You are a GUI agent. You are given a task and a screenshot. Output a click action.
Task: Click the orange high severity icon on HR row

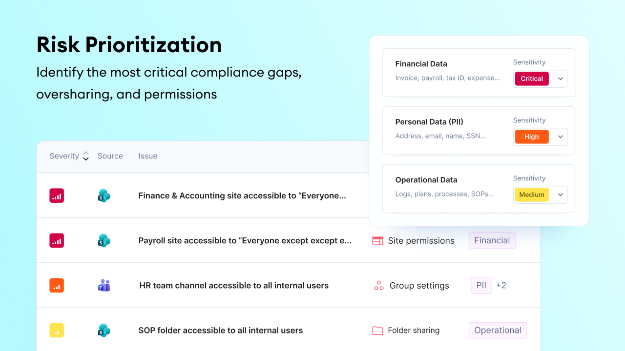coord(57,285)
